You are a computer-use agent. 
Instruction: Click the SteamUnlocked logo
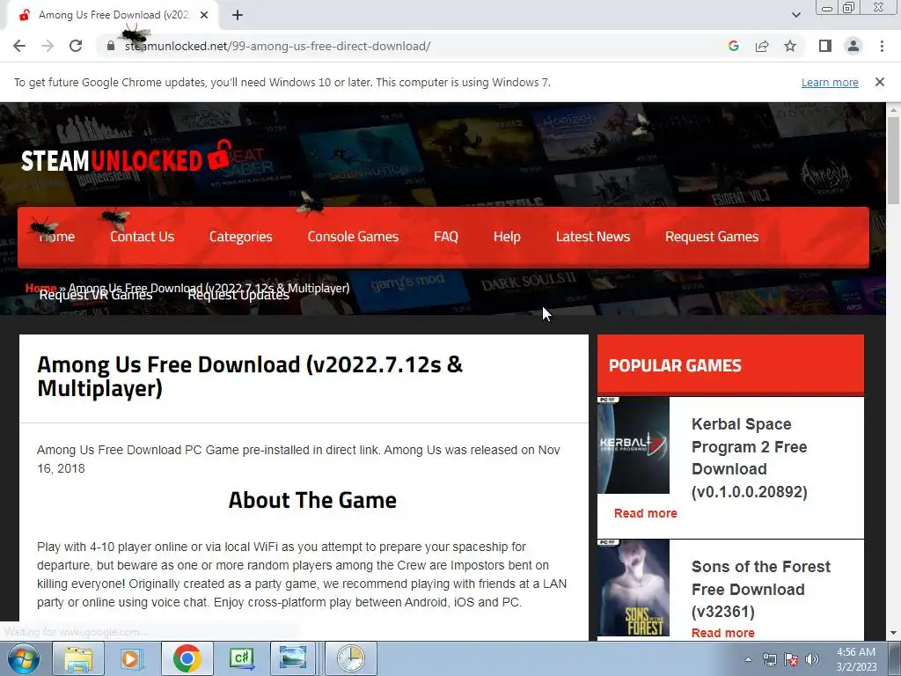(x=126, y=157)
